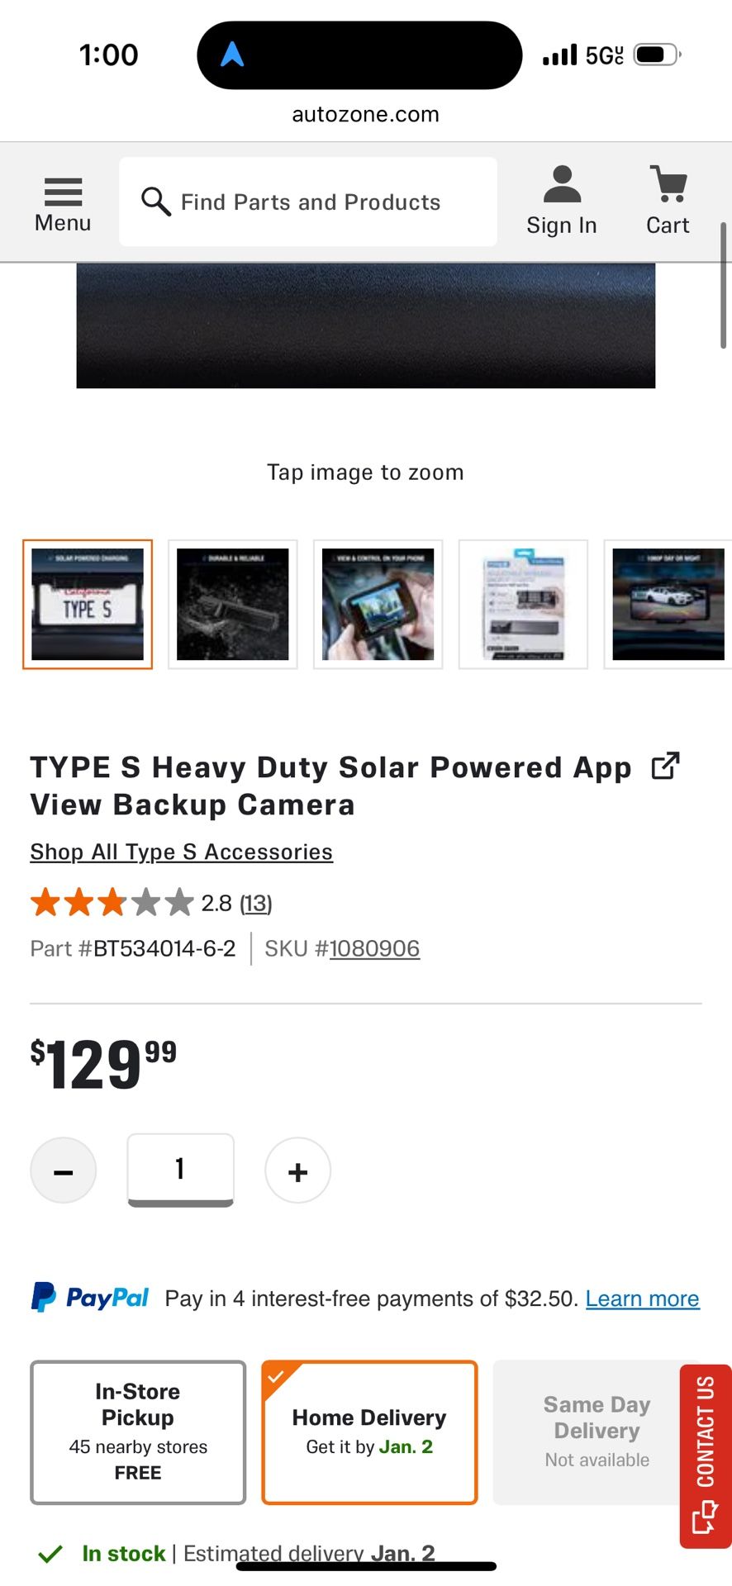This screenshot has height=1586, width=732.
Task: Tap the search magnifier icon
Action: 155,202
